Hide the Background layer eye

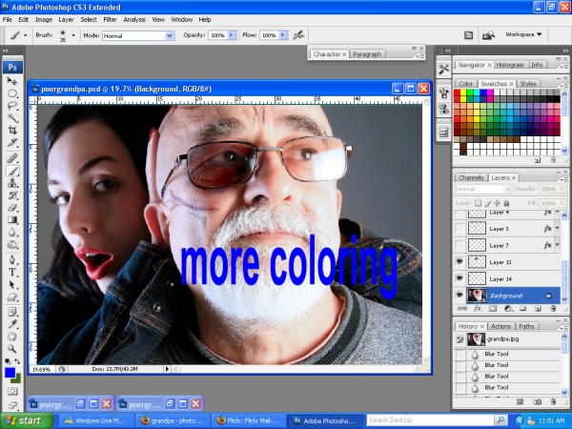[460, 295]
